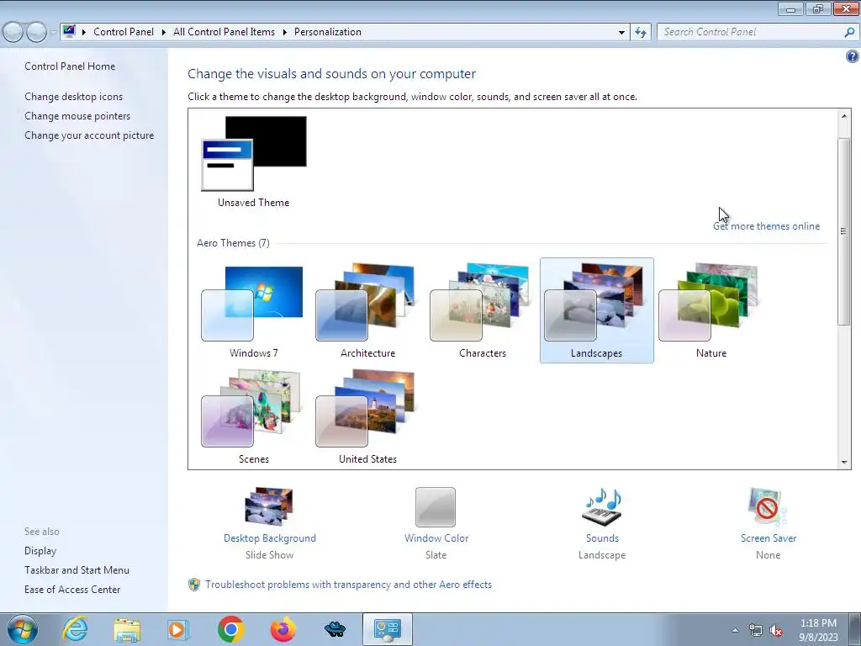This screenshot has width=861, height=646.
Task: Click All Control Panel Items breadcrumb
Action: click(x=224, y=32)
